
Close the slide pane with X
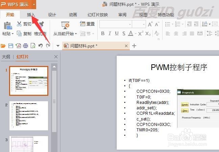tap(56, 57)
